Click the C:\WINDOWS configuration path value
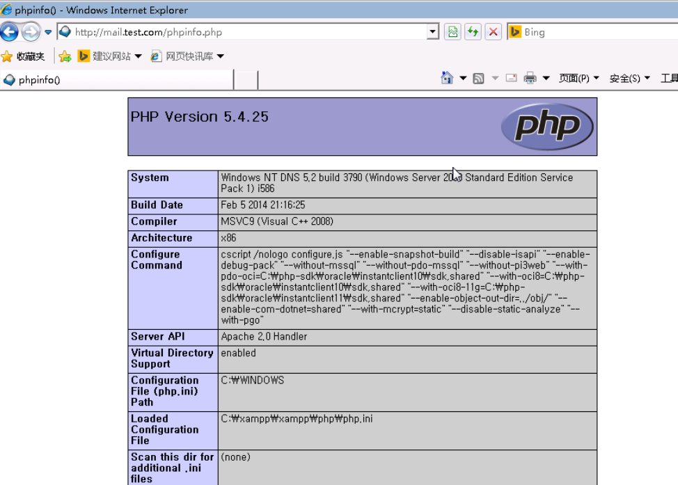 point(253,381)
